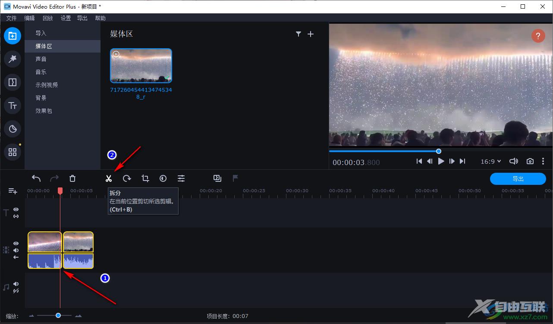Open the Transition wizard icon

point(217,178)
